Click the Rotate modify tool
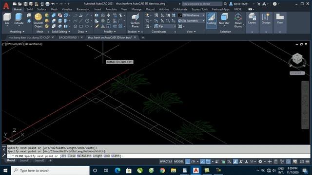312x175 pixels. [108, 20]
